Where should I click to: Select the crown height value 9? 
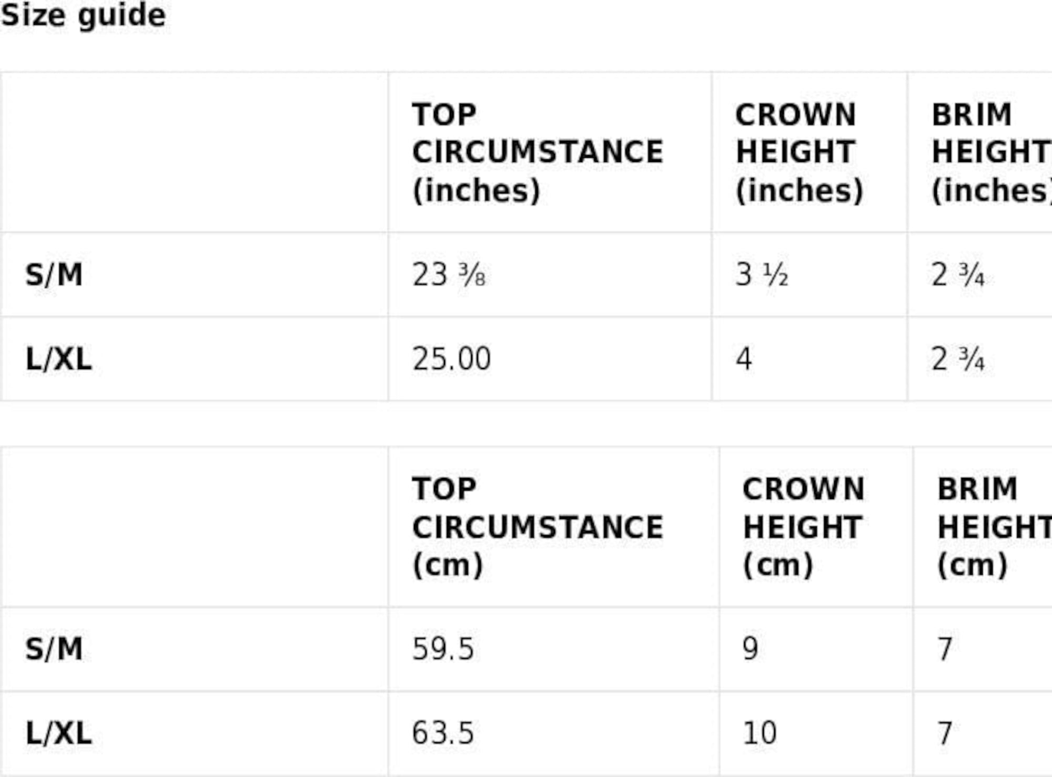click(x=750, y=649)
